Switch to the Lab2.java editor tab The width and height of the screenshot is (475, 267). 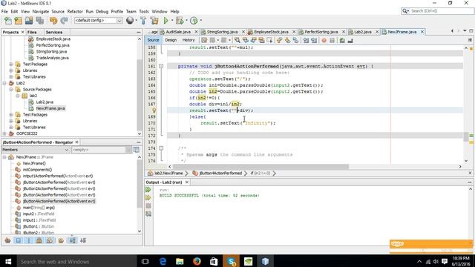363,32
